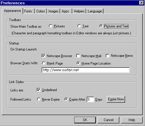Screen dimensions: 145x126
Task: Go to the Images tab
Action: 53,11
